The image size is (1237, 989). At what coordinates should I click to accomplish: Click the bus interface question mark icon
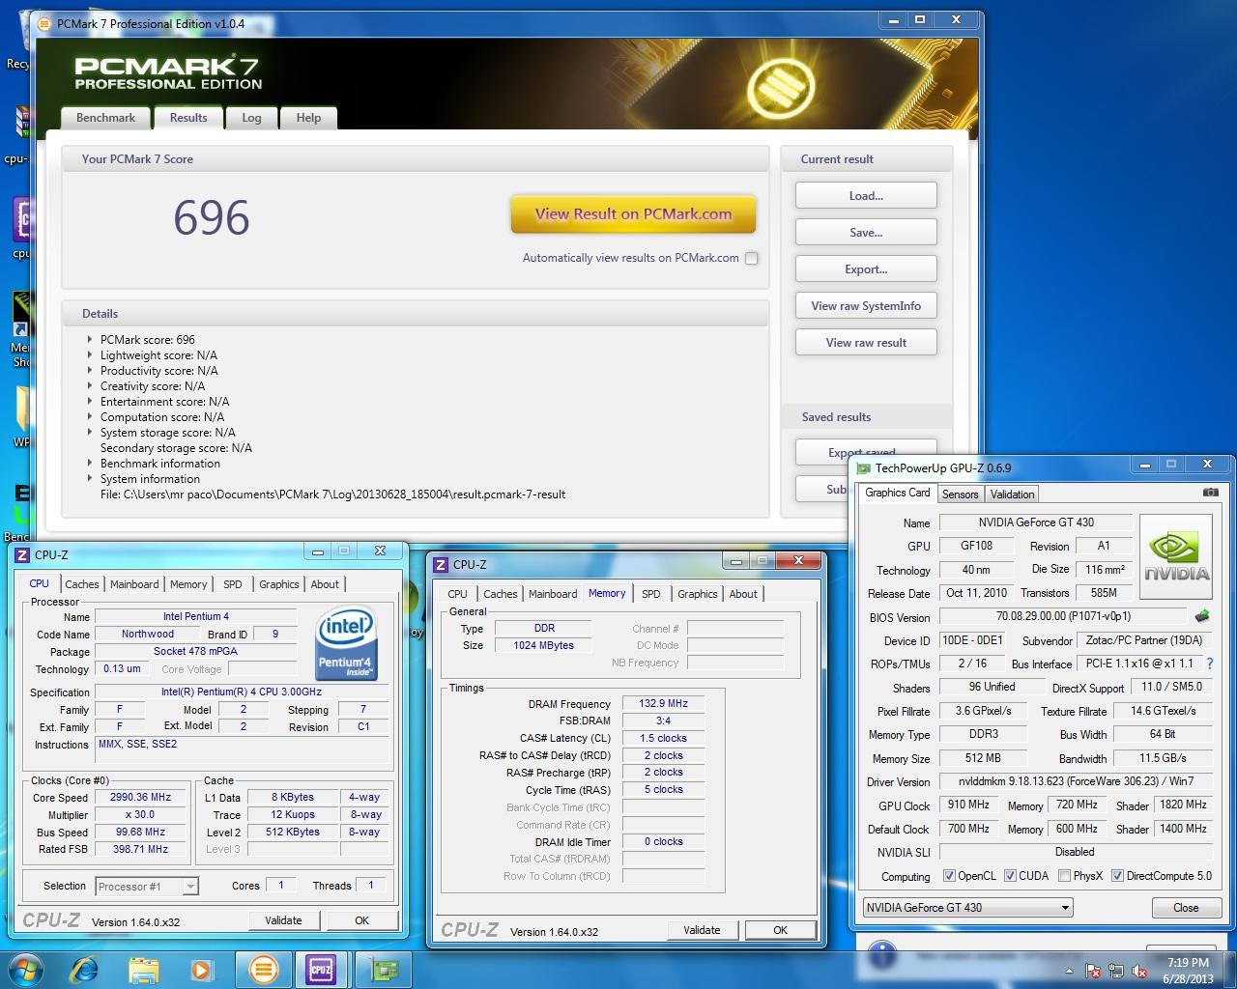pyautogui.click(x=1209, y=664)
